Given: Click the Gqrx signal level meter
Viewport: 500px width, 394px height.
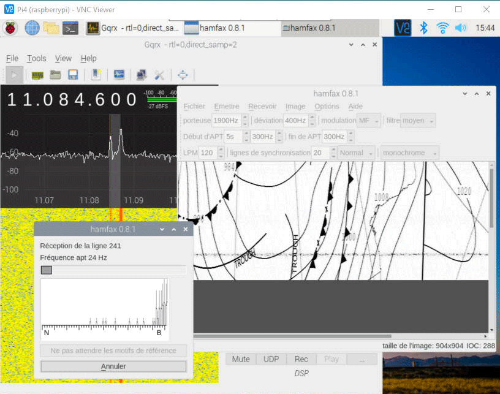Looking at the screenshot, I should (161, 99).
